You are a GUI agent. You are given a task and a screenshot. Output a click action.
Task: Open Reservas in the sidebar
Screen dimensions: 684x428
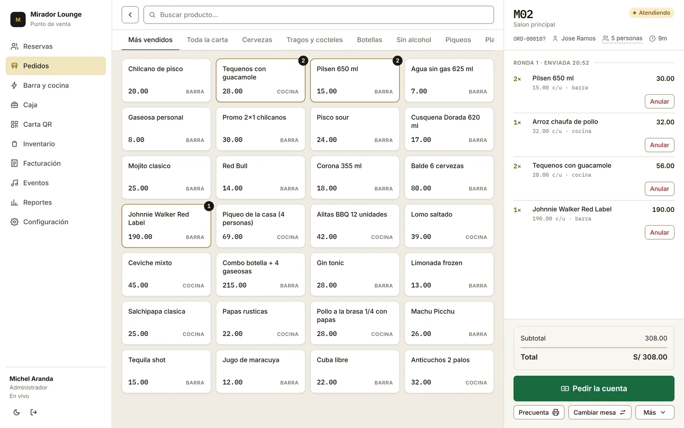pyautogui.click(x=56, y=46)
